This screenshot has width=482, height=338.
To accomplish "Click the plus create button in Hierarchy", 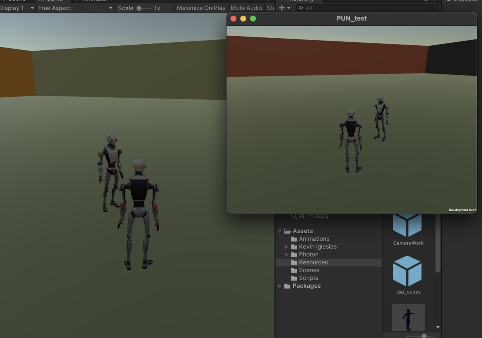I will point(282,8).
